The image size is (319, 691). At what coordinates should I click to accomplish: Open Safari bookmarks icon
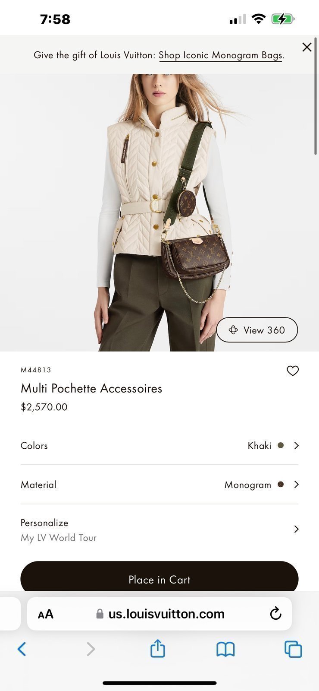[225, 649]
